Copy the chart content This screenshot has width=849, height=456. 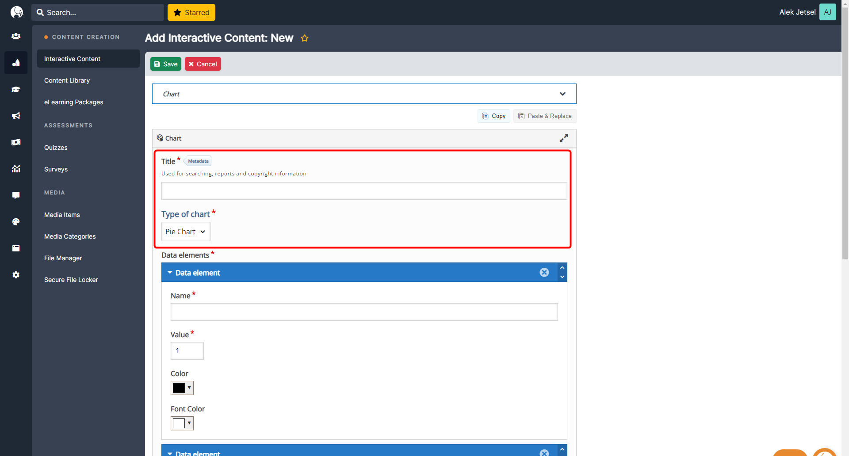pyautogui.click(x=494, y=116)
